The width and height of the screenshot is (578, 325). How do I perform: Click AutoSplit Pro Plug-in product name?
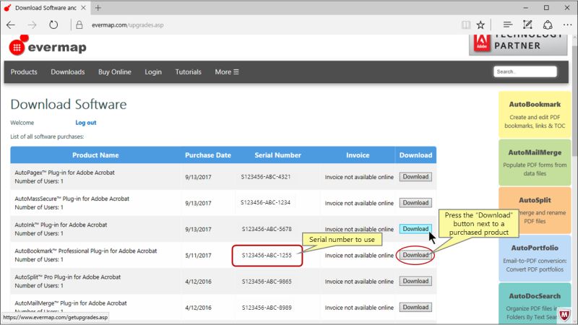(67, 277)
